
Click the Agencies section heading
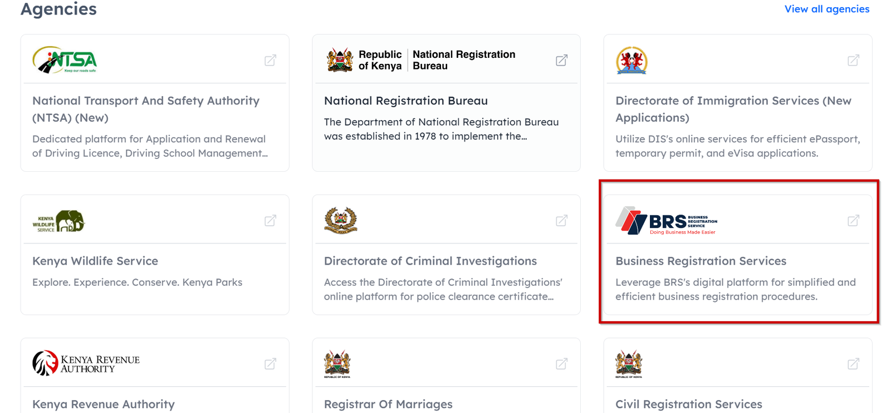coord(58,9)
